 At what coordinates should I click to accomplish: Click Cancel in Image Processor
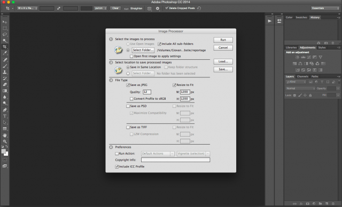(x=223, y=47)
